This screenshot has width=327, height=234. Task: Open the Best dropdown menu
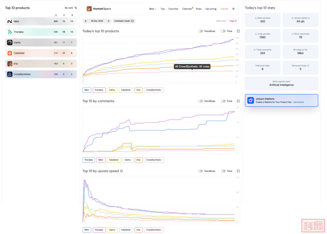click(153, 9)
